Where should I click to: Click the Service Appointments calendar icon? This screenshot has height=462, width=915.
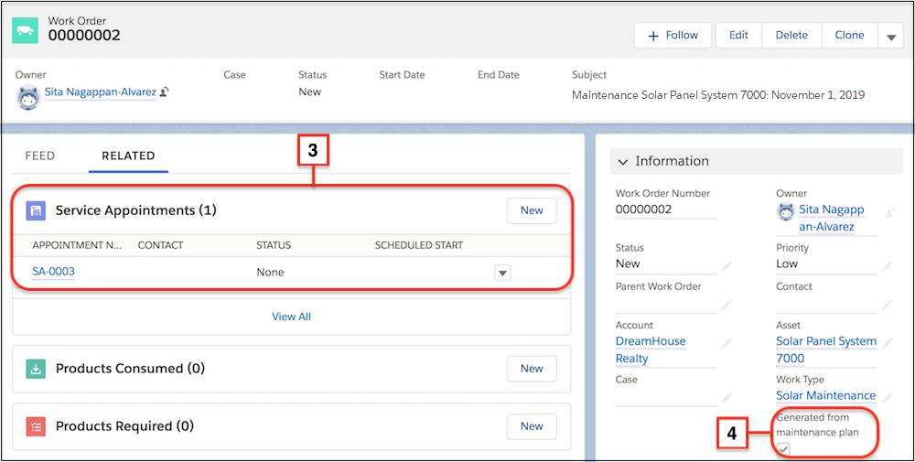(36, 210)
